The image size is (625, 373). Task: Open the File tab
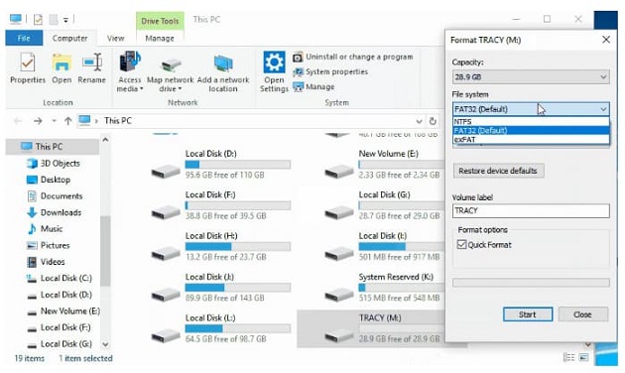[x=24, y=39]
